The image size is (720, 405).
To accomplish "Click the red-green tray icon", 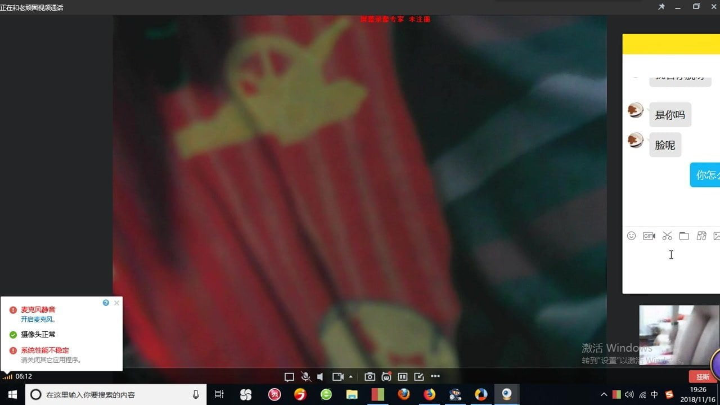I will pos(616,394).
